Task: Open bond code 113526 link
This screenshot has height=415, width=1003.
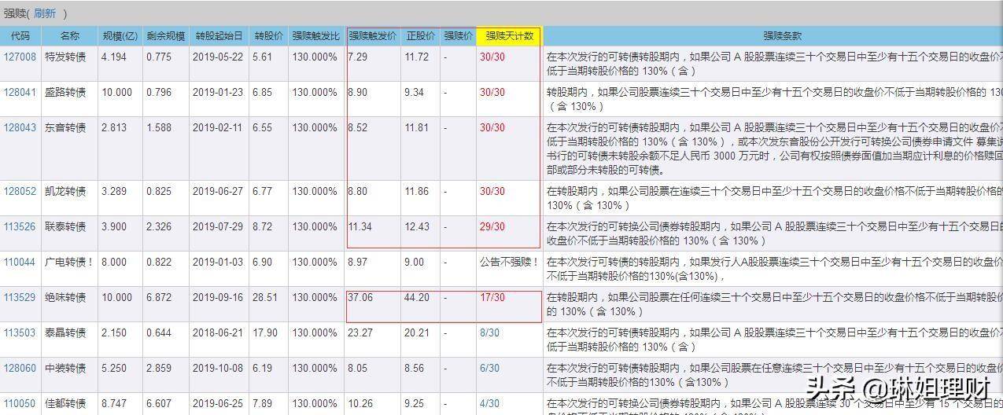Action: (20, 226)
